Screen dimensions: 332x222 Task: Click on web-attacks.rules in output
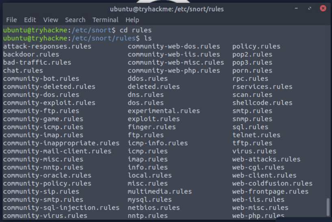266,159
